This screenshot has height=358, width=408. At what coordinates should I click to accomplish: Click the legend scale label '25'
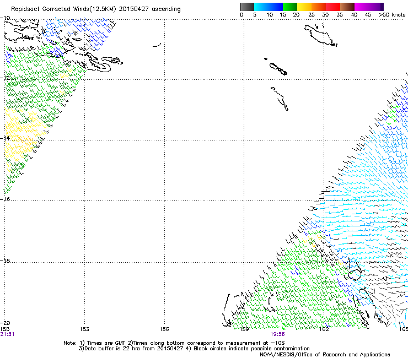[312, 14]
